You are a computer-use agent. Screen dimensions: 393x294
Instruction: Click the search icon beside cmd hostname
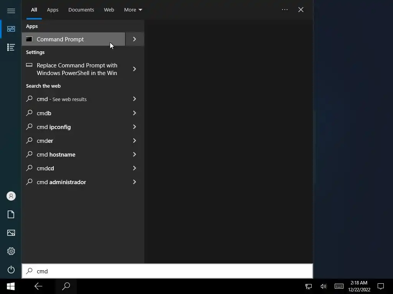click(29, 154)
